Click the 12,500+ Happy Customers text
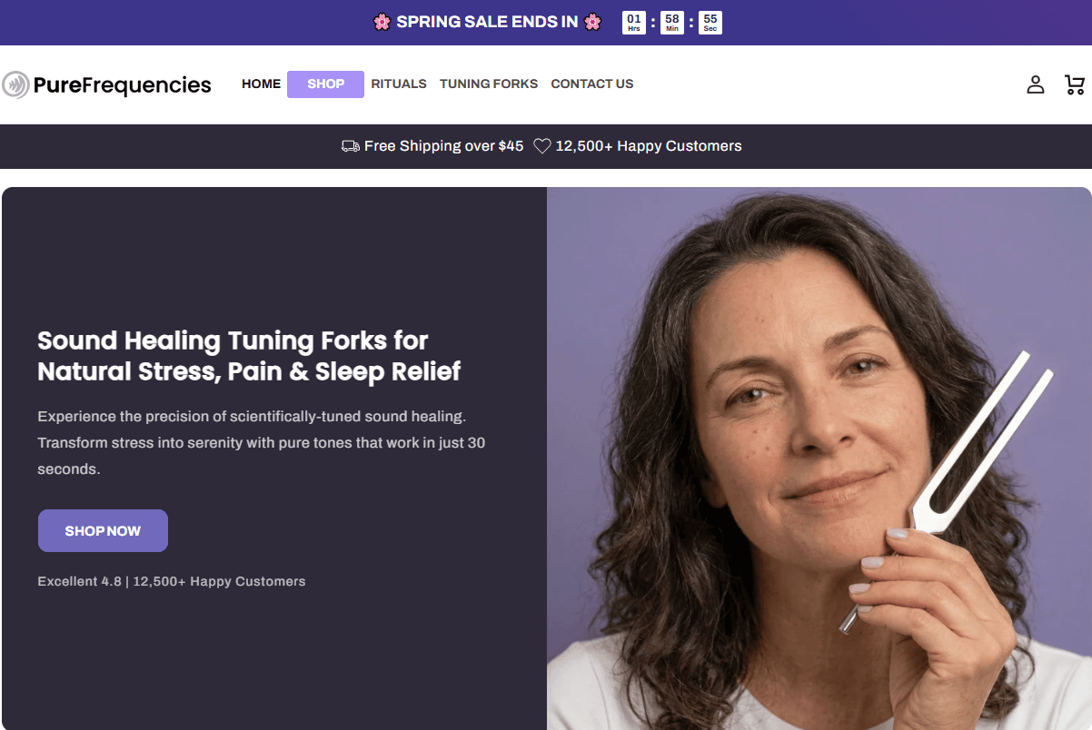This screenshot has width=1092, height=730. pyautogui.click(x=651, y=145)
